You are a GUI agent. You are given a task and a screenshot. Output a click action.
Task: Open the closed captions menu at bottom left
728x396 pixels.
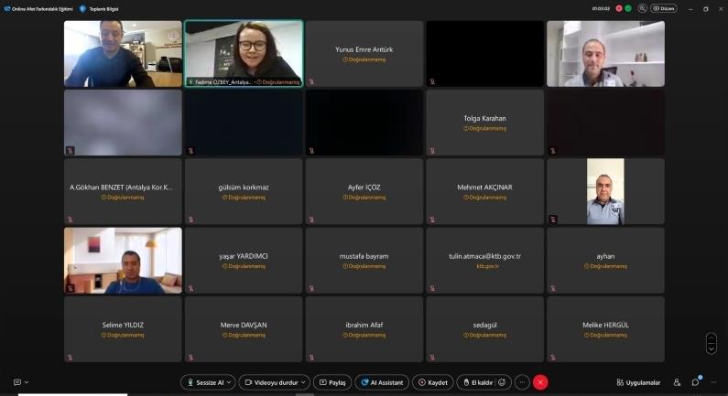[x=18, y=382]
